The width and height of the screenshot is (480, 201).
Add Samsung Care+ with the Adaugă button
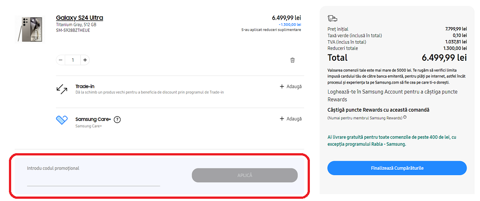click(291, 119)
